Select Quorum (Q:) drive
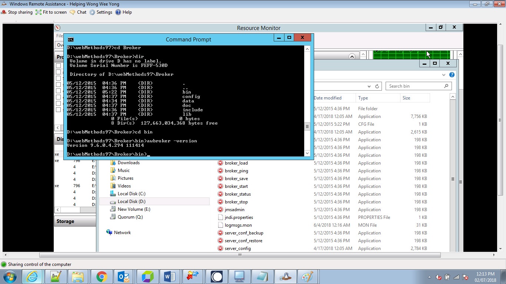The height and width of the screenshot is (284, 506). click(130, 217)
